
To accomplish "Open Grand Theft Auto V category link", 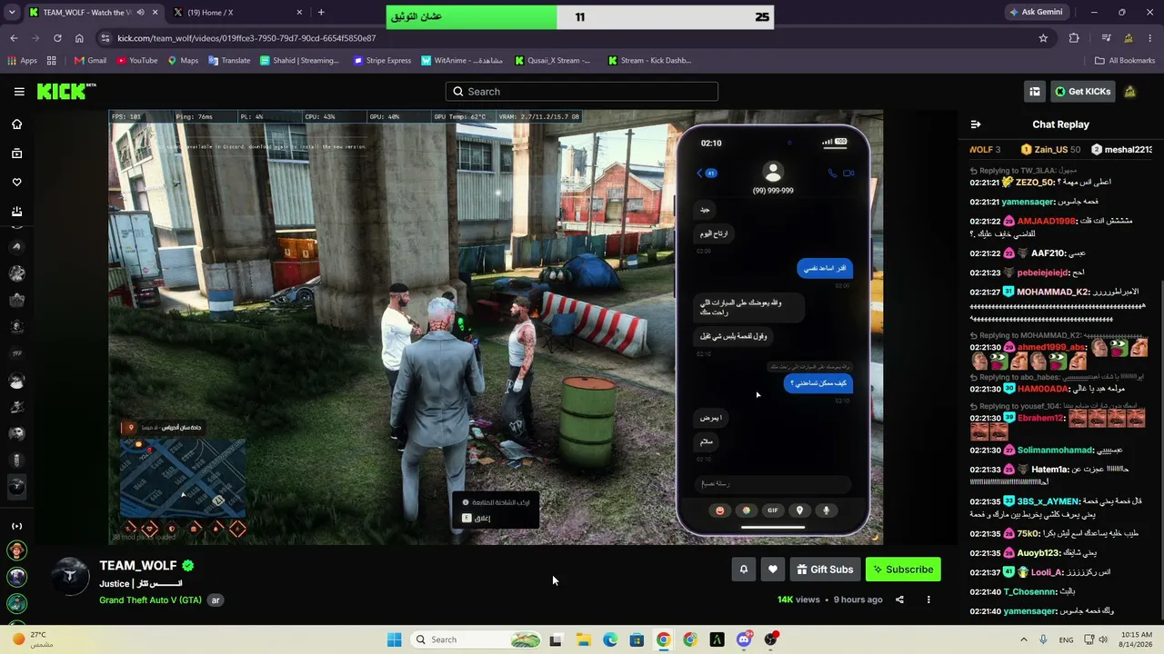I will 151,600.
